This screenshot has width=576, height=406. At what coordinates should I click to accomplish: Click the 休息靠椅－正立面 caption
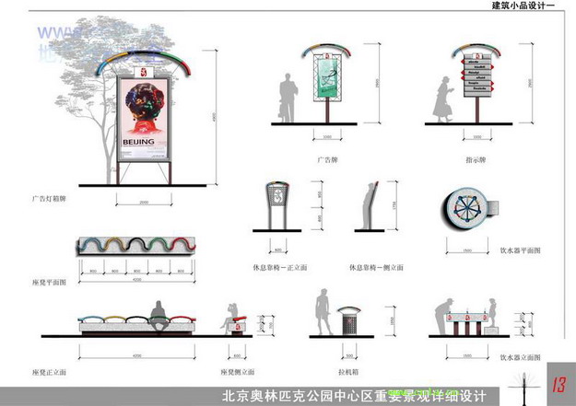point(279,267)
